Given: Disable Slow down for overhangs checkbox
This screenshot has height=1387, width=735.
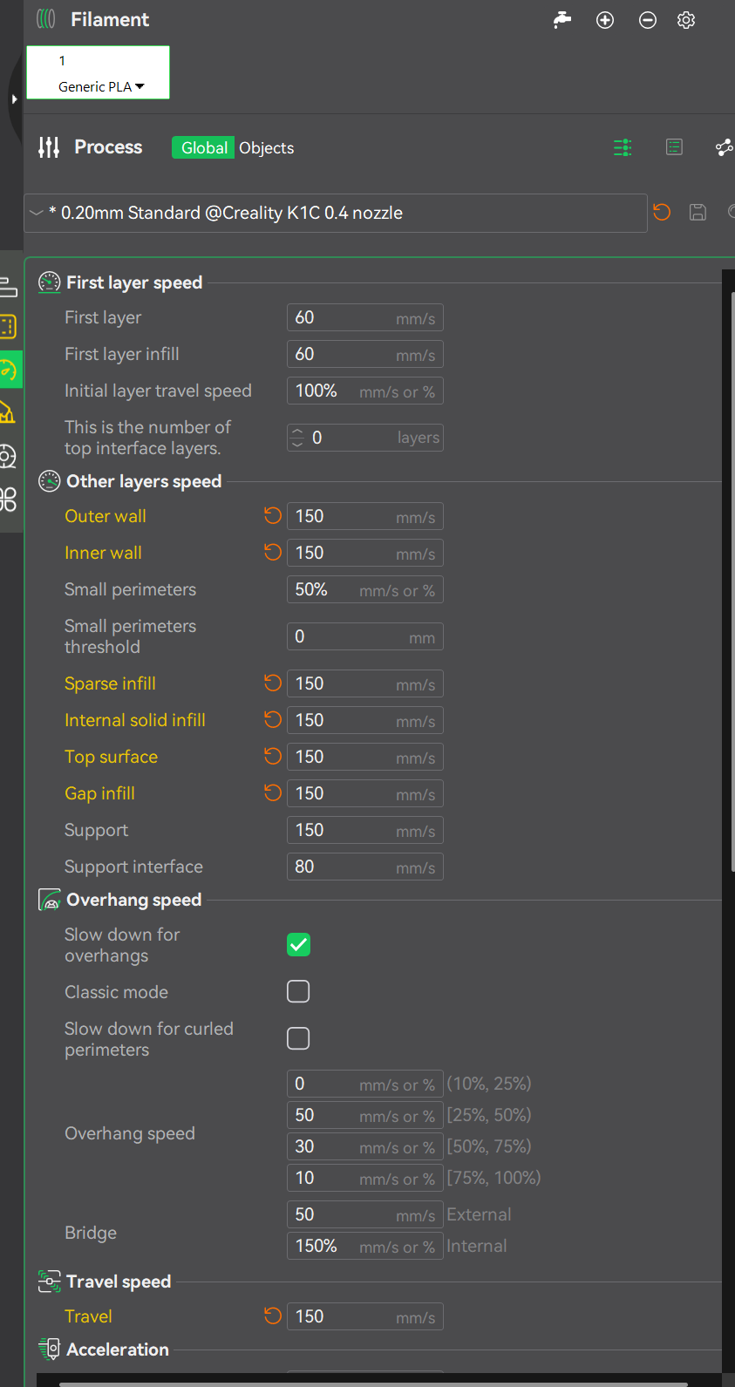Looking at the screenshot, I should pos(298,944).
